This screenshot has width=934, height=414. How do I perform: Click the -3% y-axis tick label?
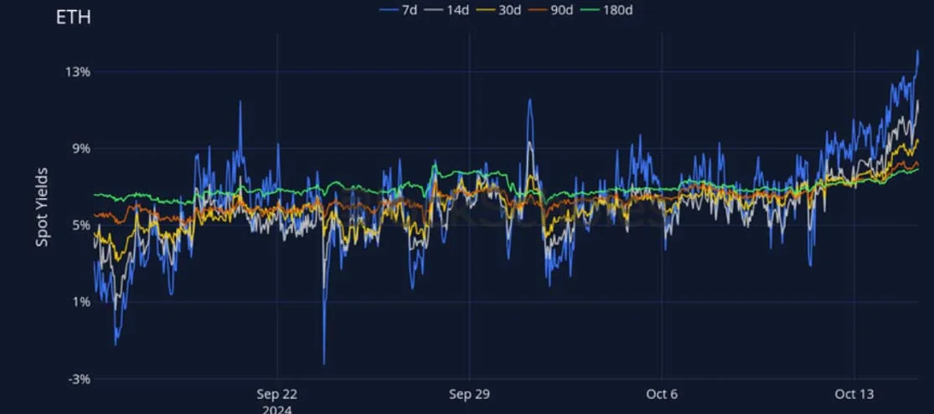(x=79, y=379)
